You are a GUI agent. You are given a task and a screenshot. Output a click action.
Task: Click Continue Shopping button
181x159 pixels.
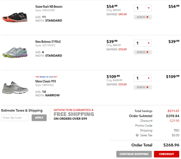click(134, 154)
